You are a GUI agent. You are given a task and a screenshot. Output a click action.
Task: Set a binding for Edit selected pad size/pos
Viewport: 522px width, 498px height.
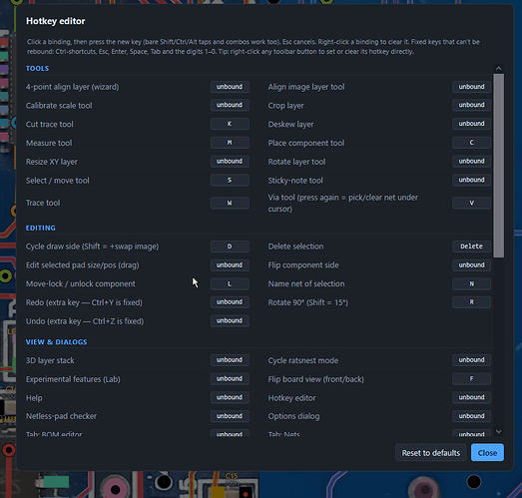click(x=230, y=265)
